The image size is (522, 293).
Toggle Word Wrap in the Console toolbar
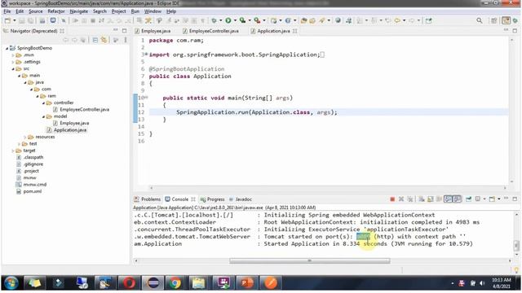pyautogui.click(x=440, y=199)
